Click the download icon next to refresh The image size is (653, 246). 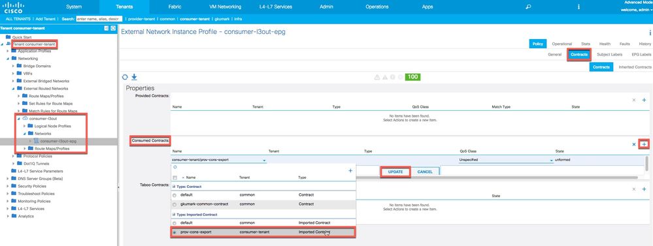click(134, 77)
